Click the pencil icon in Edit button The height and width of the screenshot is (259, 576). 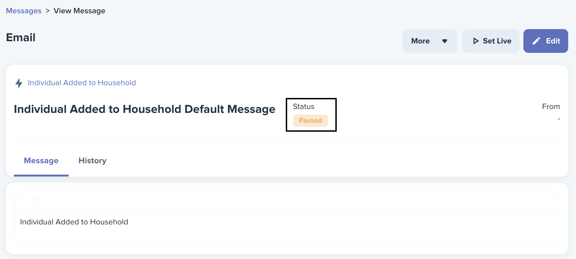click(x=536, y=41)
